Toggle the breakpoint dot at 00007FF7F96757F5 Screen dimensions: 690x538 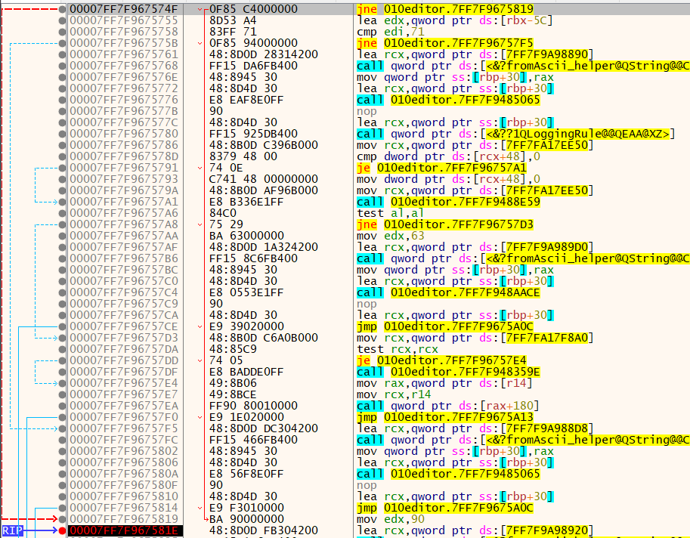tap(62, 428)
